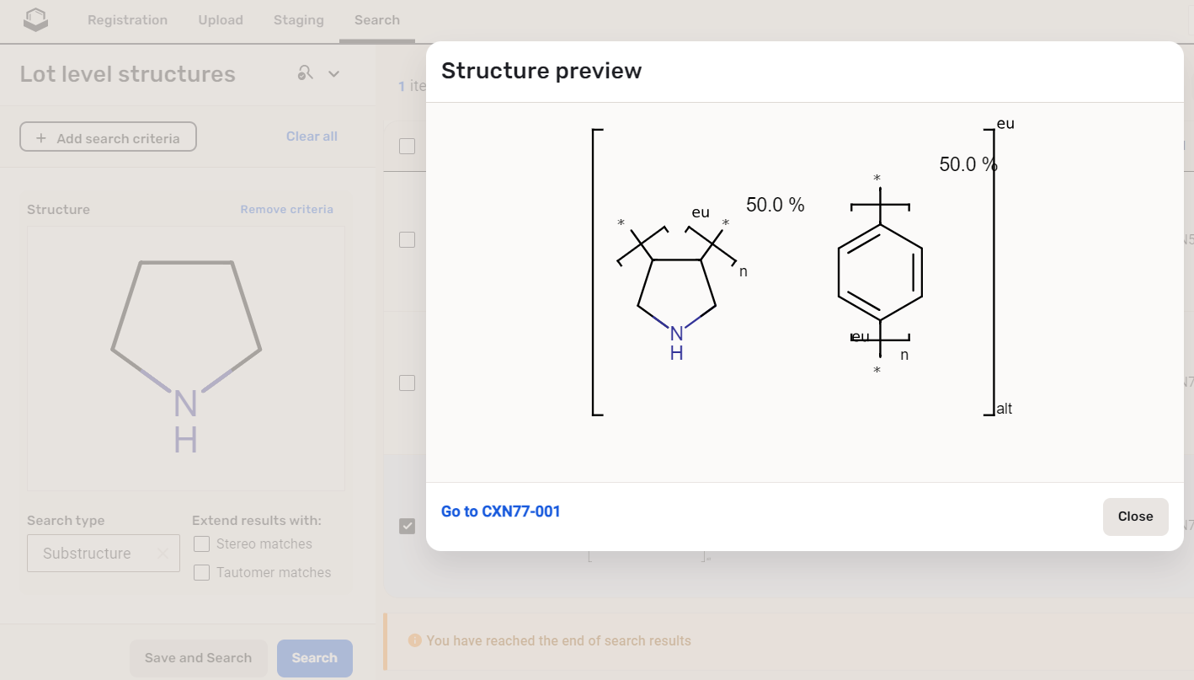Viewport: 1194px width, 680px height.
Task: Switch to the Upload tab
Action: point(221,19)
